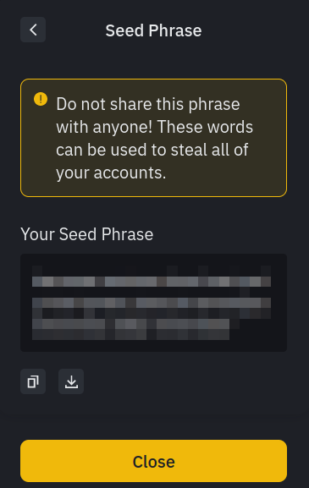Go back using the left chevron button
Image resolution: width=309 pixels, height=488 pixels.
(x=33, y=30)
